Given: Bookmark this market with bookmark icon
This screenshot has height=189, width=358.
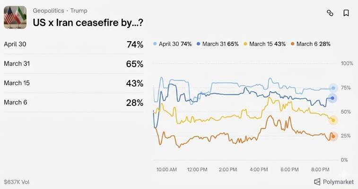Looking at the screenshot, I should [346, 13].
